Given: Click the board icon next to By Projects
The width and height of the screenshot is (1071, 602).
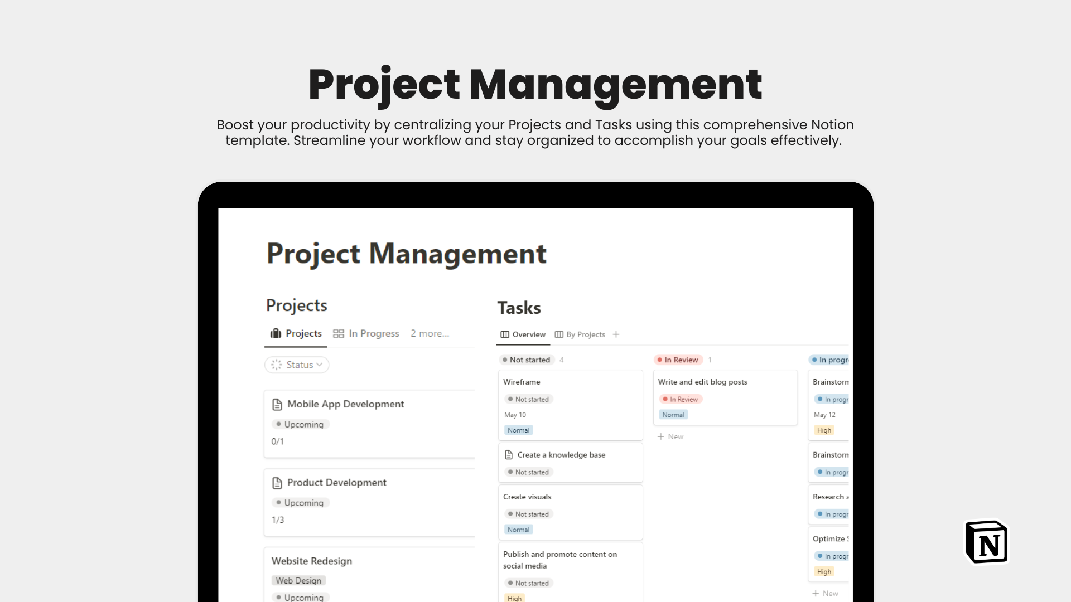Looking at the screenshot, I should pos(559,334).
